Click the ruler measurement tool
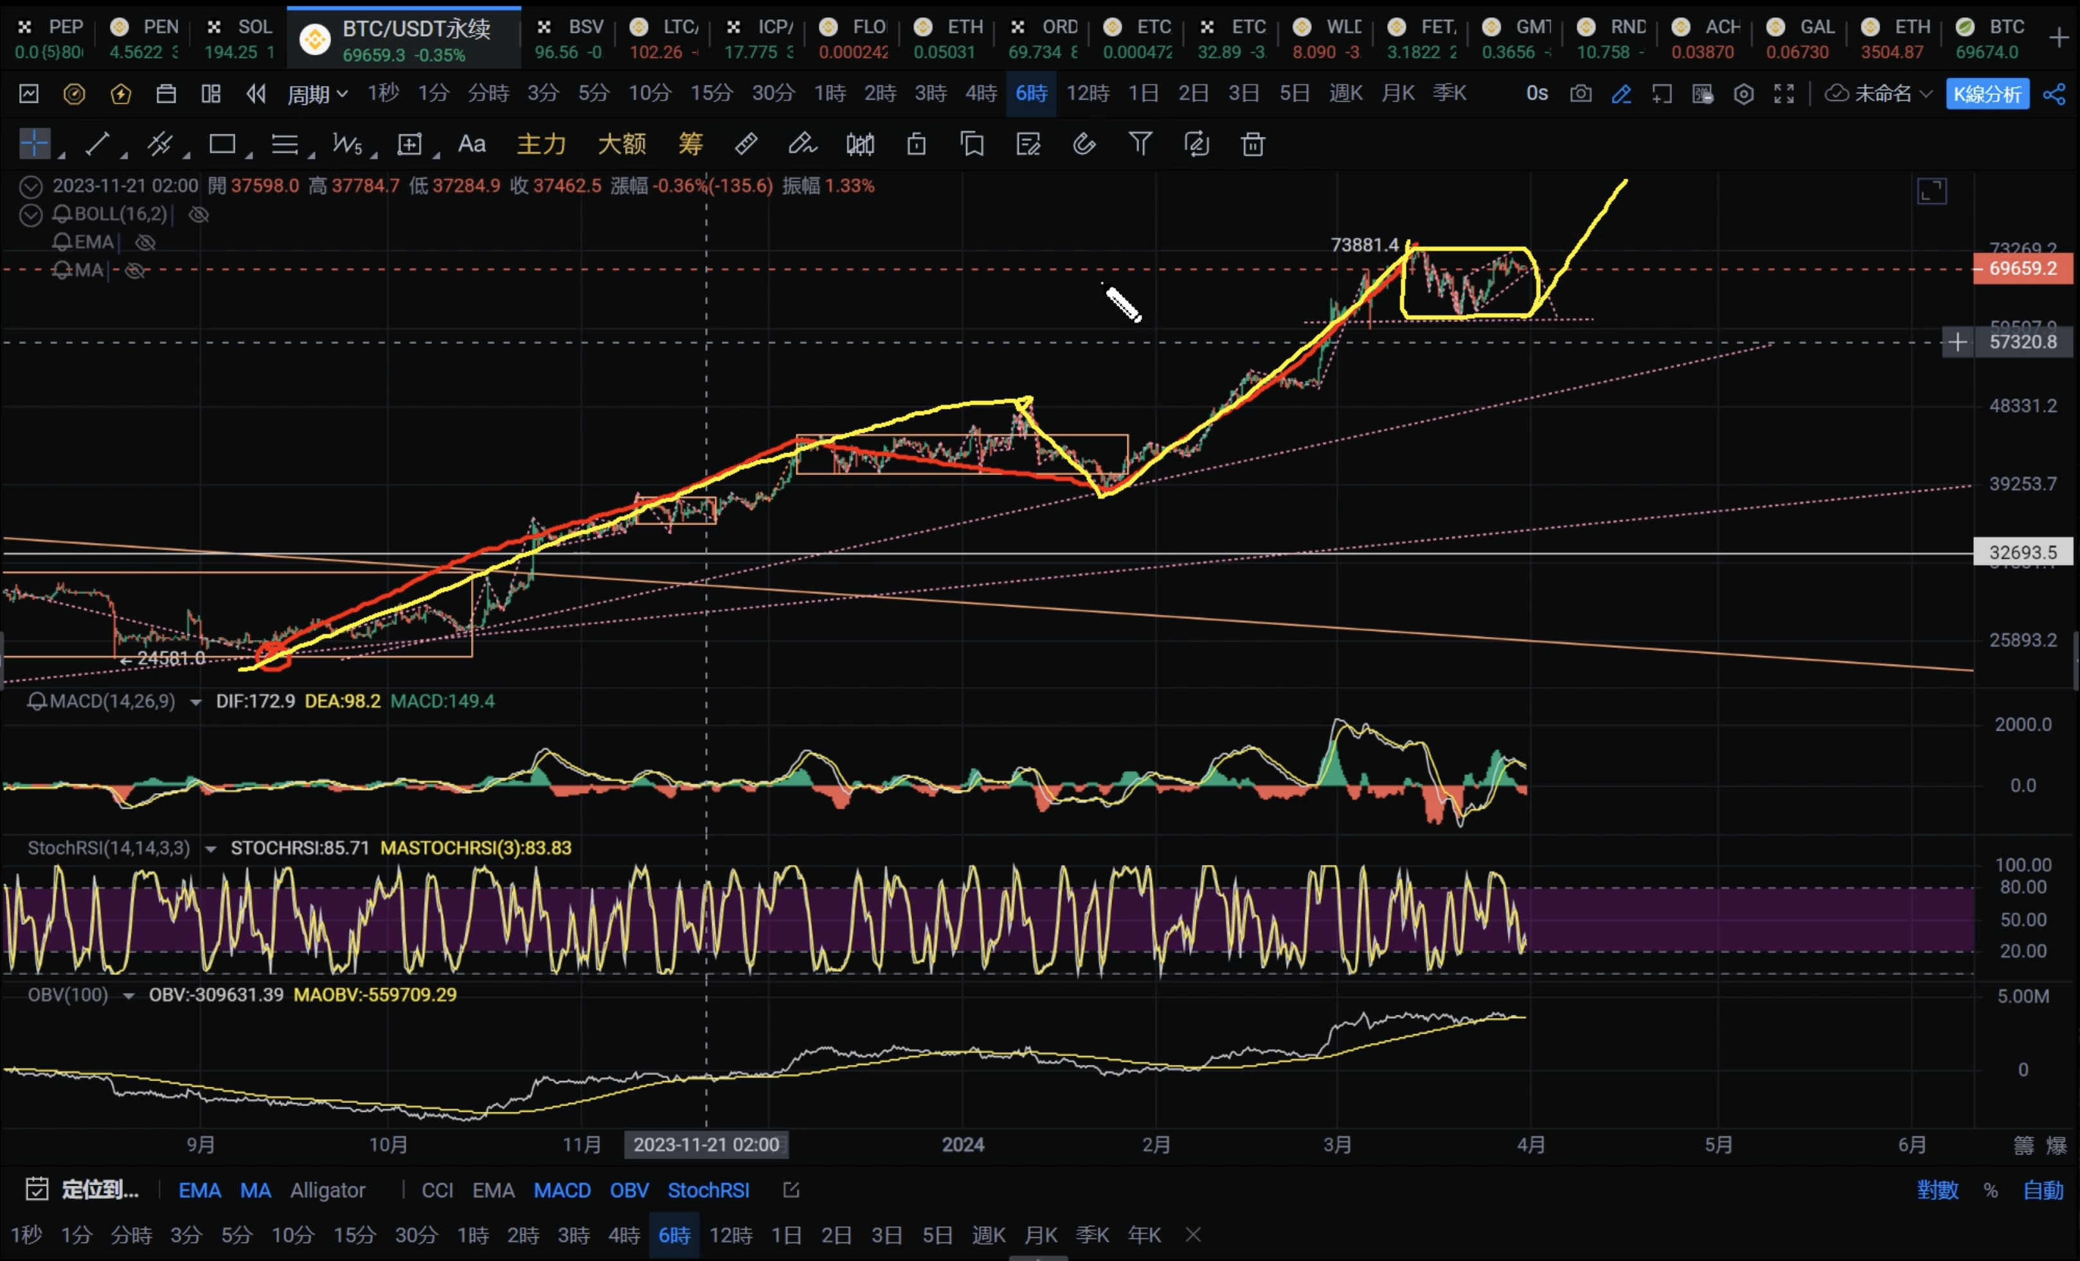Image resolution: width=2080 pixels, height=1261 pixels. pyautogui.click(x=746, y=145)
